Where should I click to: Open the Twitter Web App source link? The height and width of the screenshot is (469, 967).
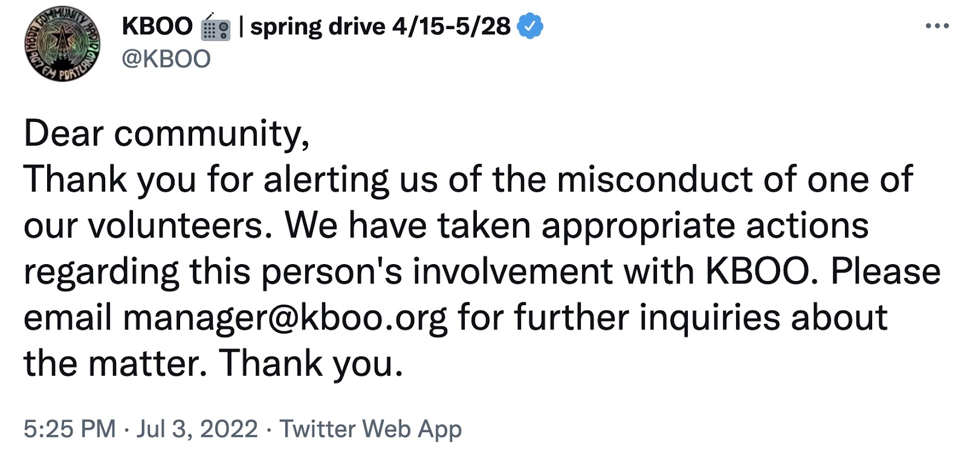click(x=370, y=429)
